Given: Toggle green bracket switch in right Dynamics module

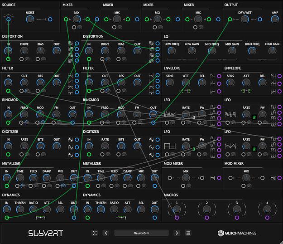Looking at the screenshot, I should point(121,218).
